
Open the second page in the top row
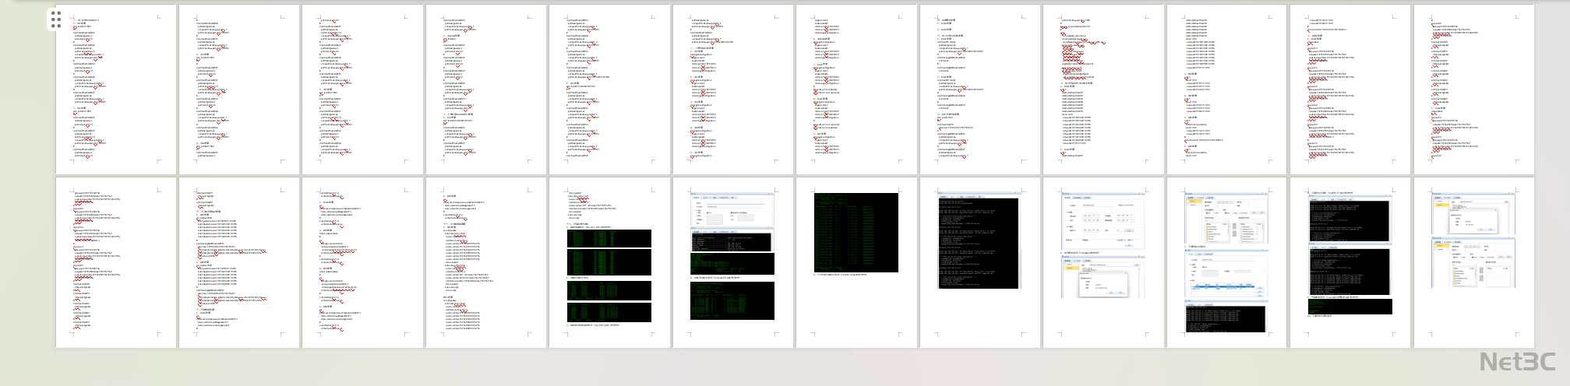[x=238, y=89]
